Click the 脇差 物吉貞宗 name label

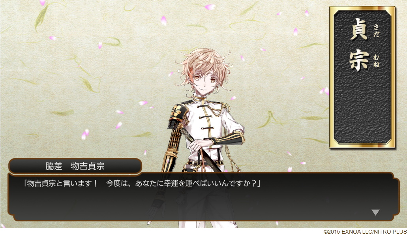(x=75, y=166)
